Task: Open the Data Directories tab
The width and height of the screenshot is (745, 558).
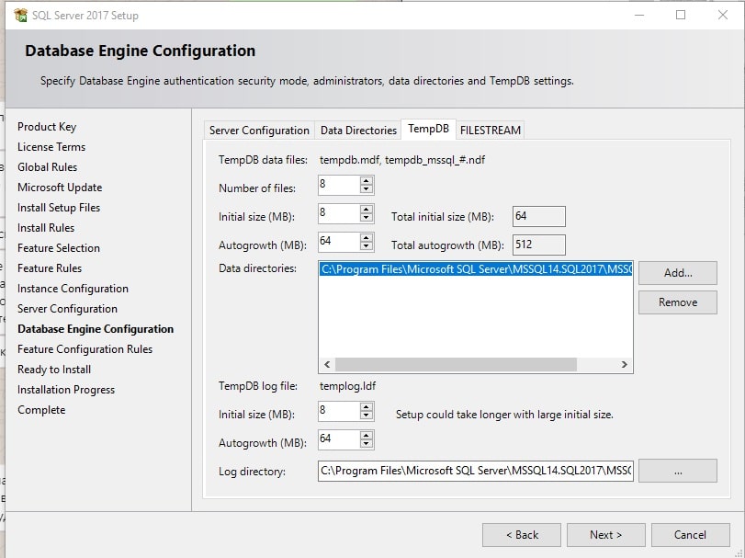Action: [358, 131]
